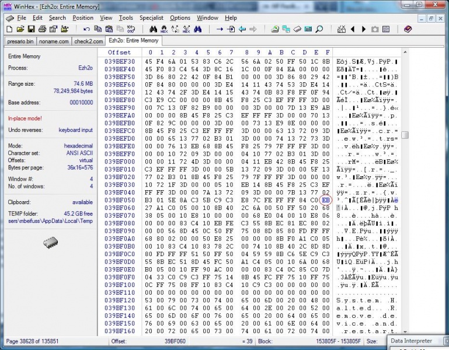Restore the inner document window

pos(431,19)
